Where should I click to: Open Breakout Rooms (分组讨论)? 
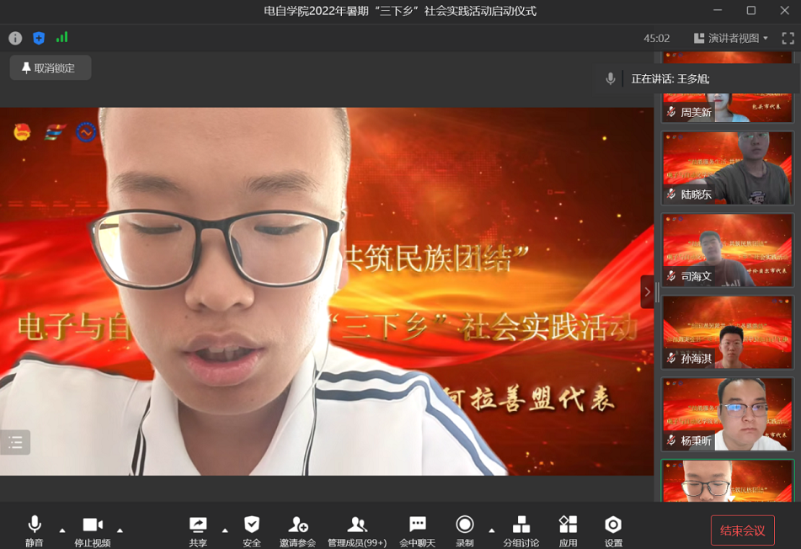[x=521, y=530]
